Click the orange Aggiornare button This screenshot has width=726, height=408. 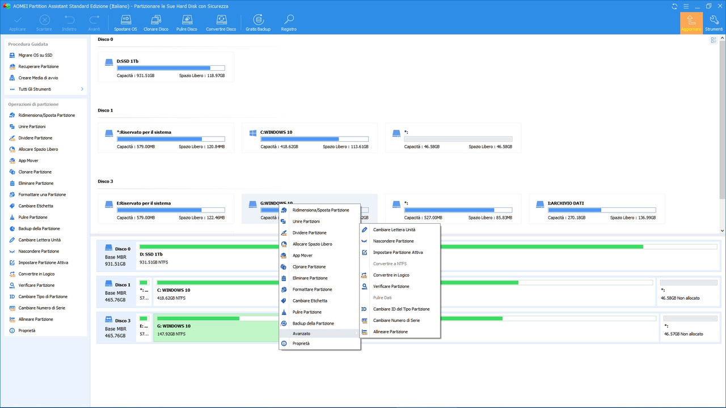pos(691,23)
